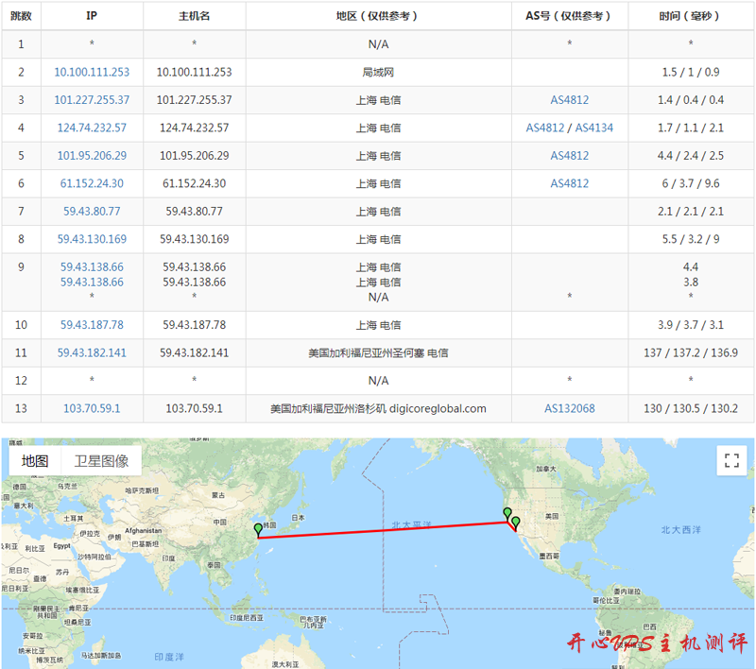Image resolution: width=756 pixels, height=669 pixels.
Task: Click the AS4812 link in hop 3
Action: [x=570, y=100]
